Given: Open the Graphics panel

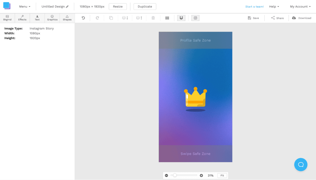Looking at the screenshot, I should (52, 18).
